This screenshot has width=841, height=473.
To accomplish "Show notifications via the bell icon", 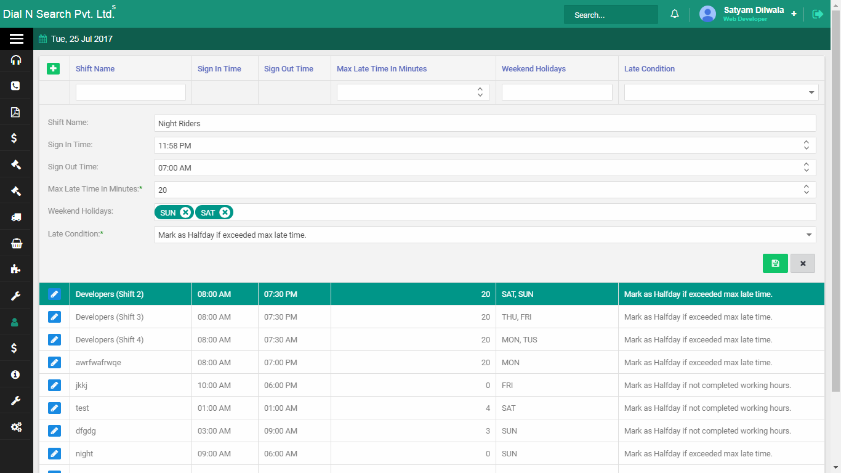I will [675, 14].
